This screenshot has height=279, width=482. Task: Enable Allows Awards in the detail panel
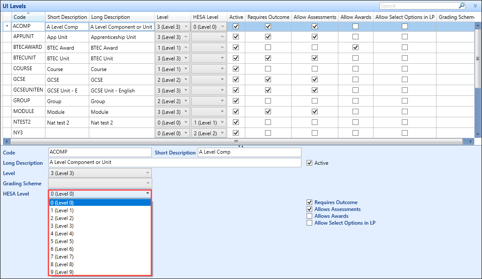310,216
